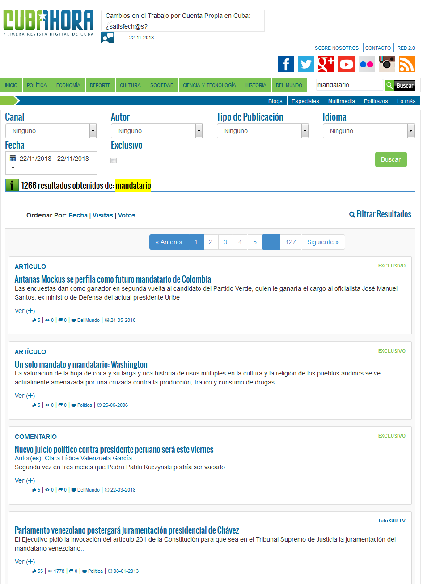
Task: Click the Flickr icon
Action: pos(367,64)
